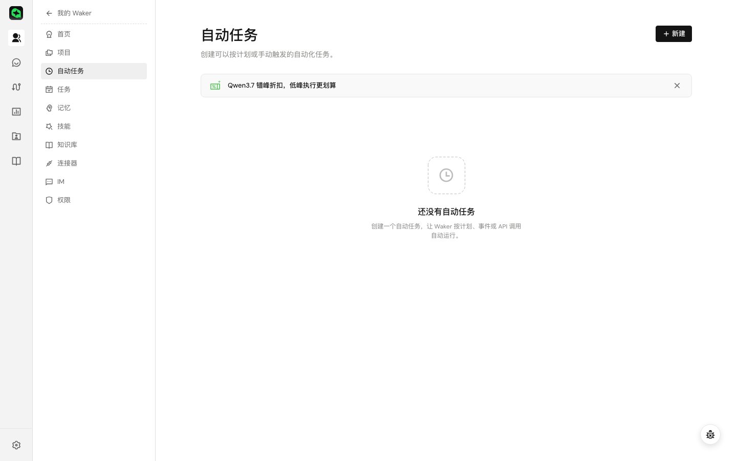
Task: Open 权限 in sidebar
Action: 94,200
